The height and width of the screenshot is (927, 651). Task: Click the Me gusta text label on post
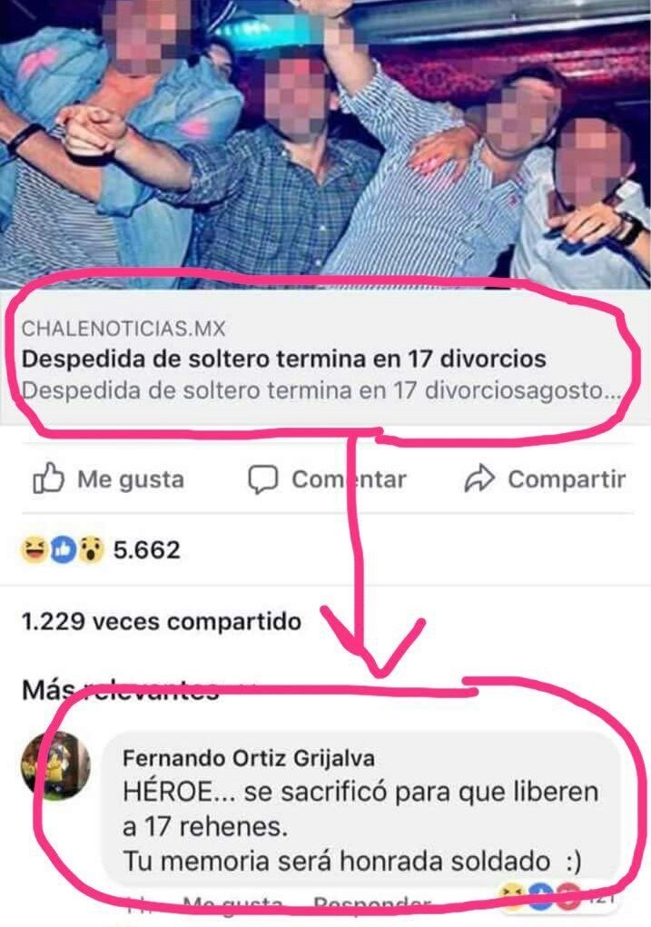pos(131,478)
